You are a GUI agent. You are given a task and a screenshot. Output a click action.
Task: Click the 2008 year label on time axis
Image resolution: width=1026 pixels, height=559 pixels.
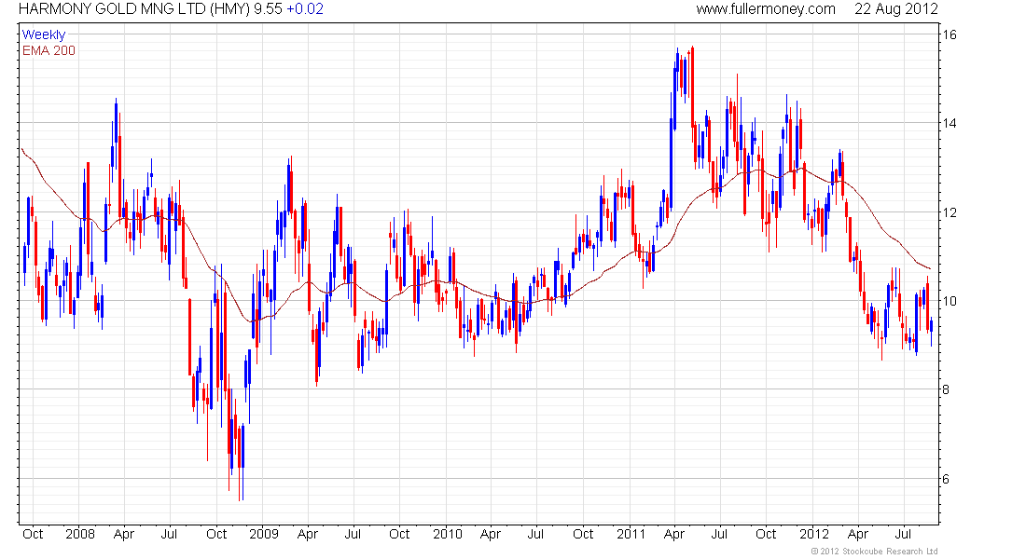click(80, 534)
